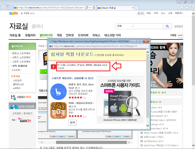Open 사운드 소프트웨어 sidebar link
195x149 pixels.
tap(21, 57)
